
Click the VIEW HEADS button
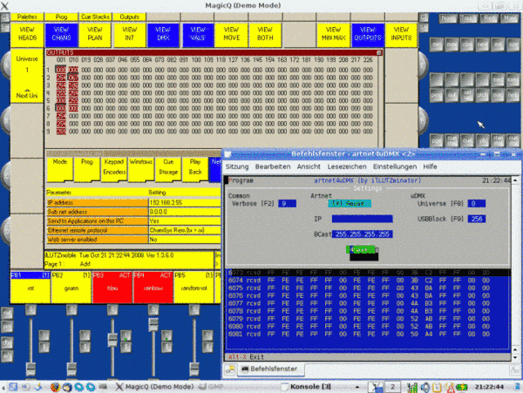27,35
